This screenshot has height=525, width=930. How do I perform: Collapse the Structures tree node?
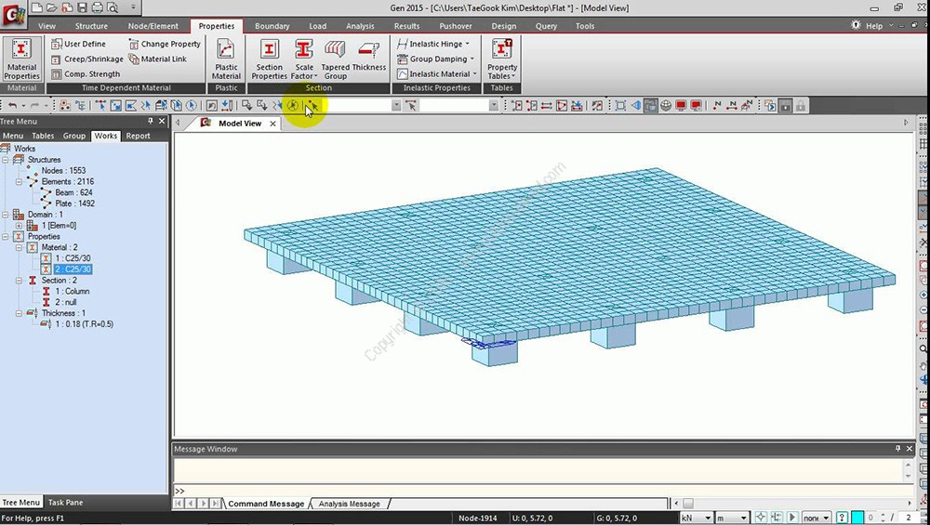coord(7,160)
